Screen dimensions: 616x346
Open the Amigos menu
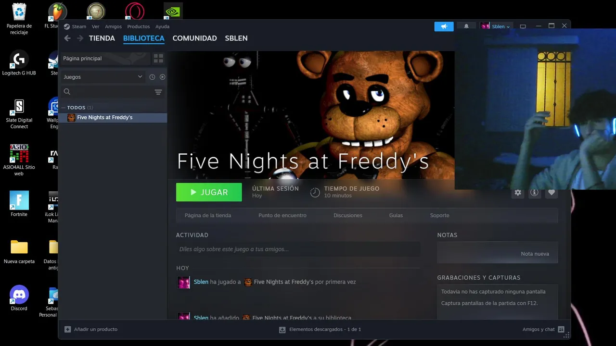point(113,27)
